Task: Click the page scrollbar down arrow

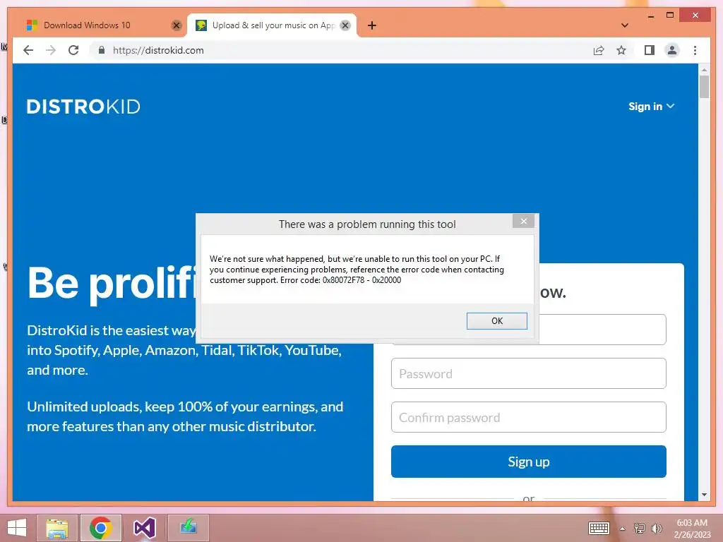Action: 704,495
